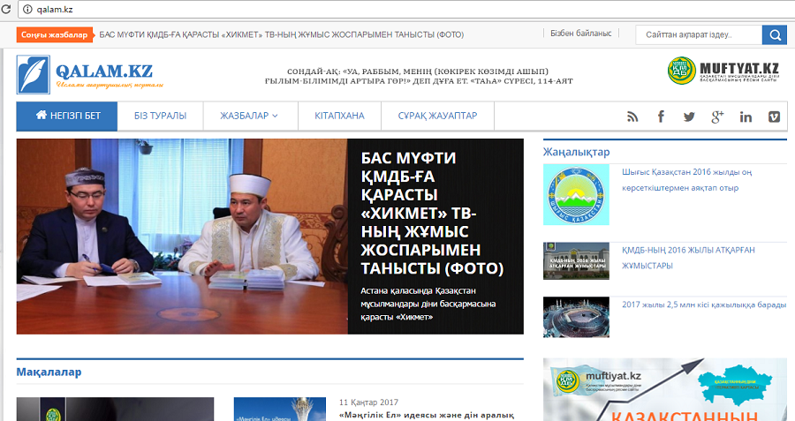The height and width of the screenshot is (421, 795).
Task: Open Шығыс Қазақстан news thumbnail
Action: point(576,194)
